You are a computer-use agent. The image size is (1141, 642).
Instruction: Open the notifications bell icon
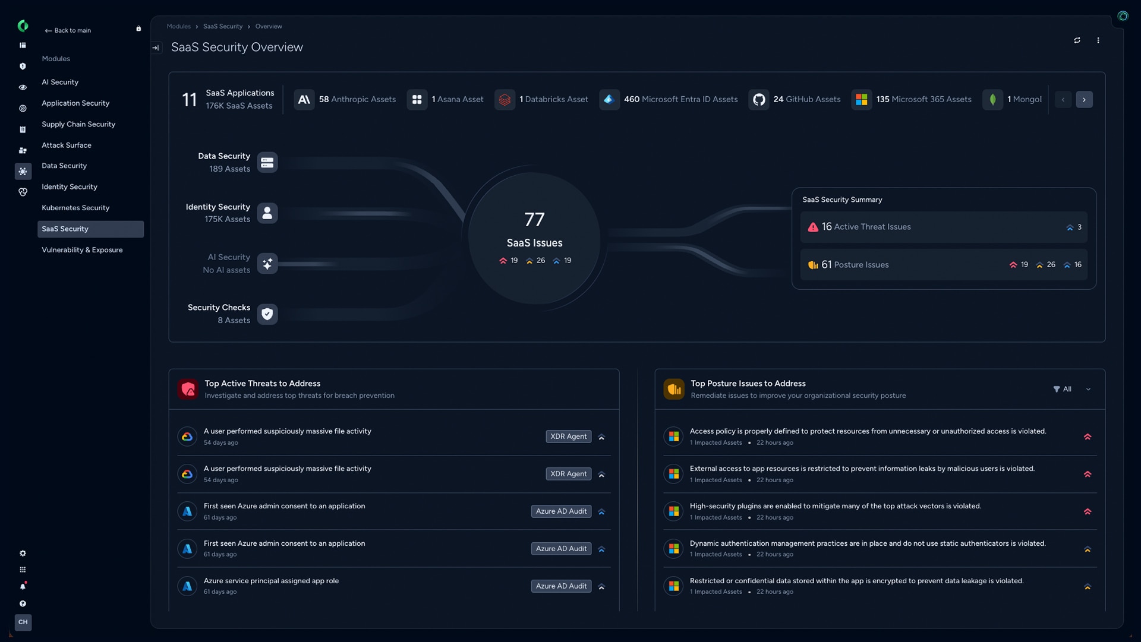click(23, 587)
